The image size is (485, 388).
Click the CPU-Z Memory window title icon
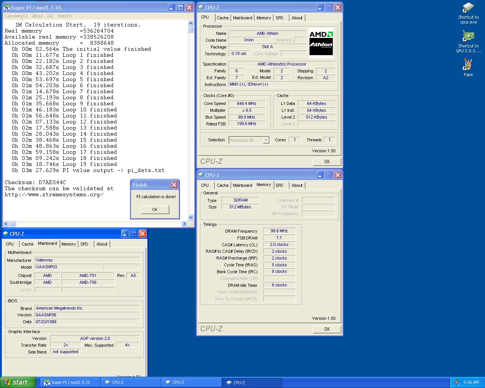coord(201,175)
